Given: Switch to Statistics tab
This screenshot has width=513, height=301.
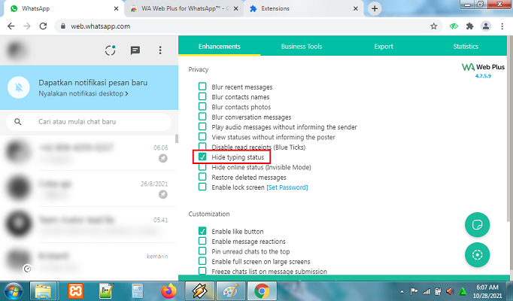Looking at the screenshot, I should (466, 47).
